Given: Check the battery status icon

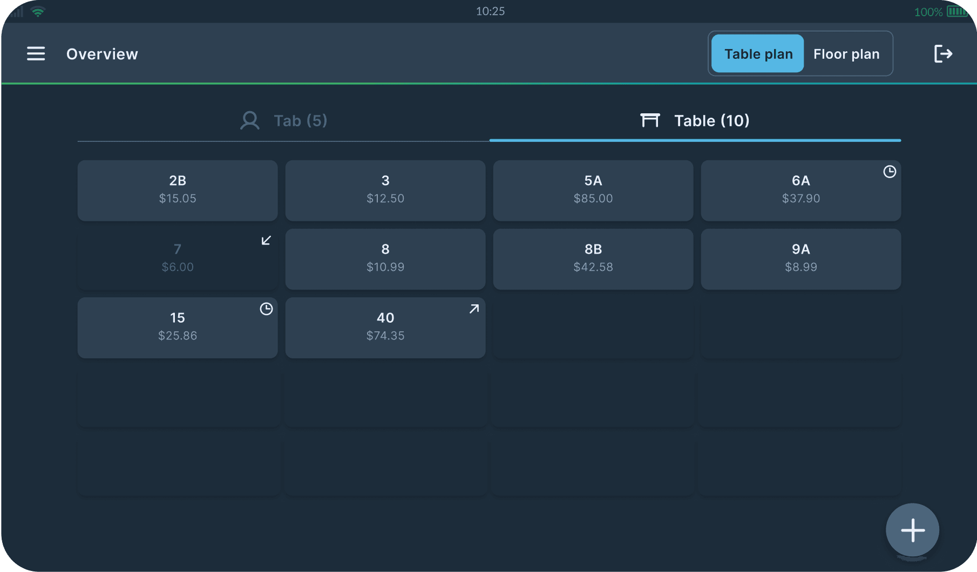Looking at the screenshot, I should 958,11.
